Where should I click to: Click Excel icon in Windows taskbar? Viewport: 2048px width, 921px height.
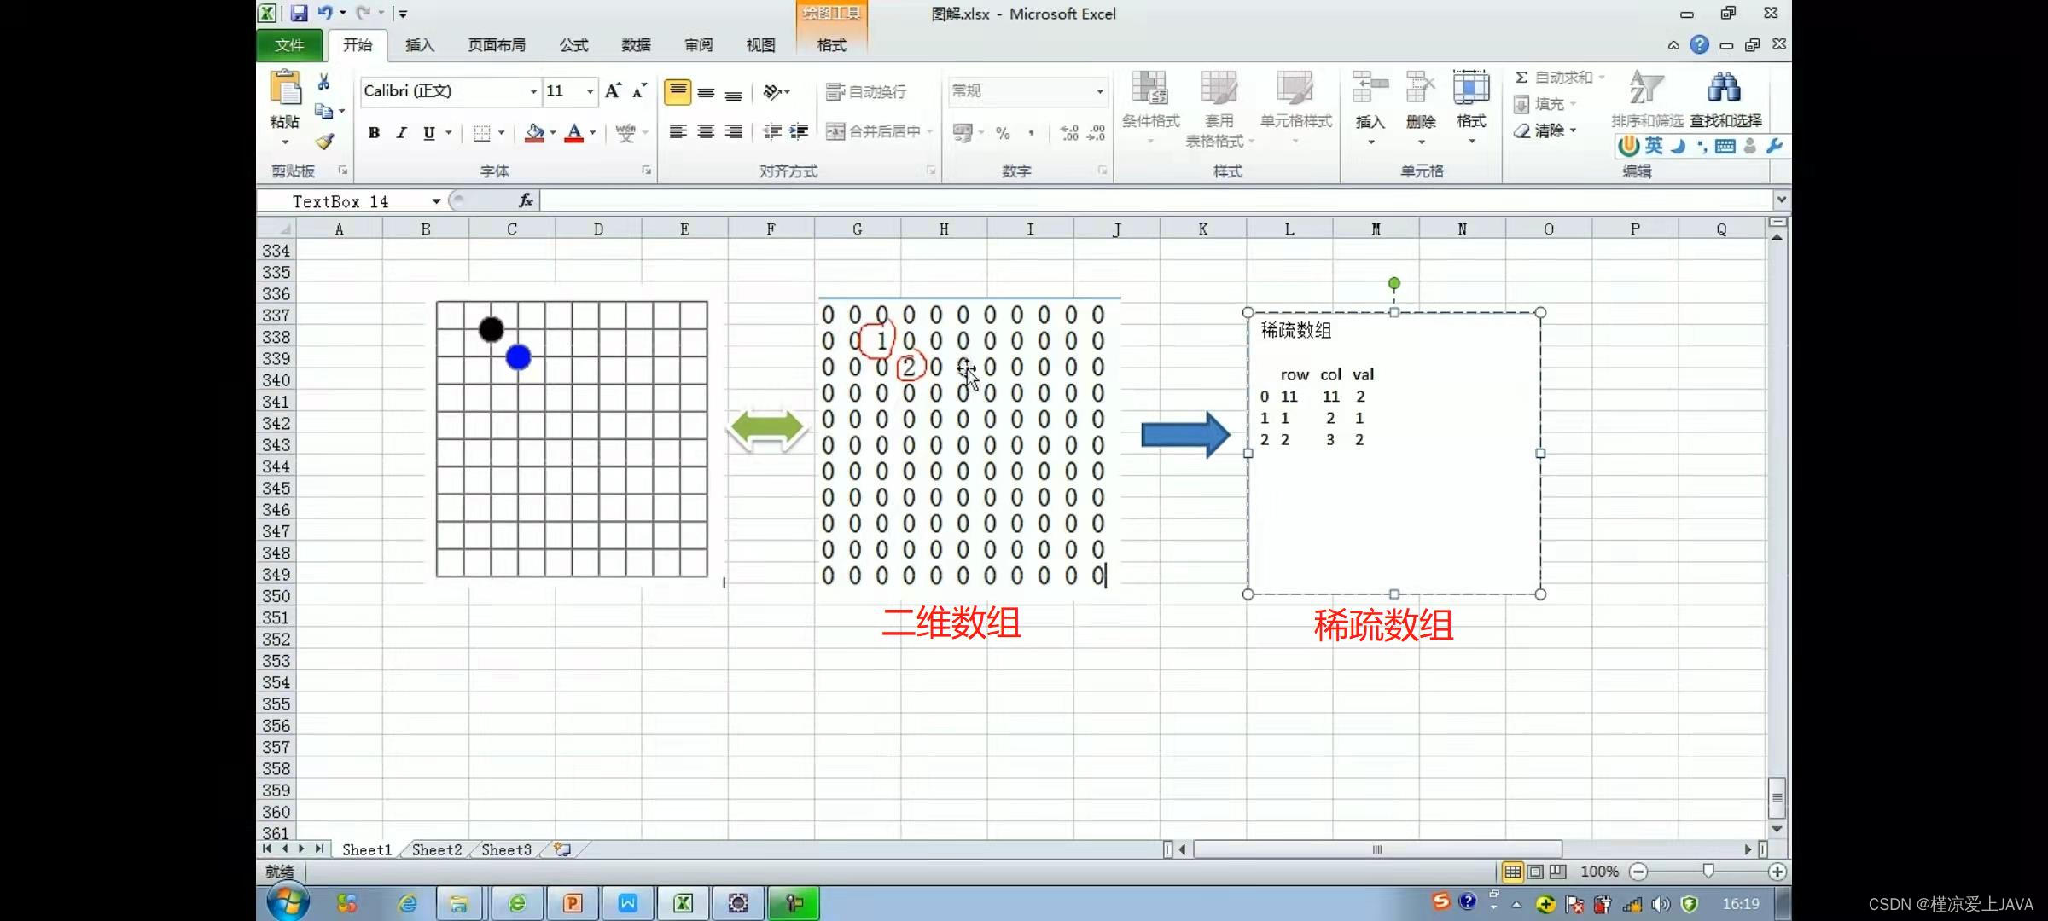(x=683, y=903)
